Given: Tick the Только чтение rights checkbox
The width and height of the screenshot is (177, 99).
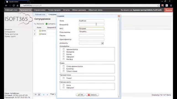Looking at the screenshot, I should coord(64,71).
